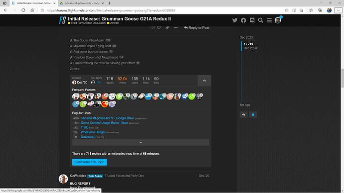
Task: Open the forum's Facebook page icon
Action: coord(243,20)
